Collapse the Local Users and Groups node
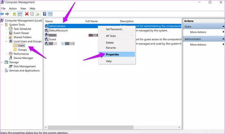Viewport: 225px width, 134px height. 6,41
